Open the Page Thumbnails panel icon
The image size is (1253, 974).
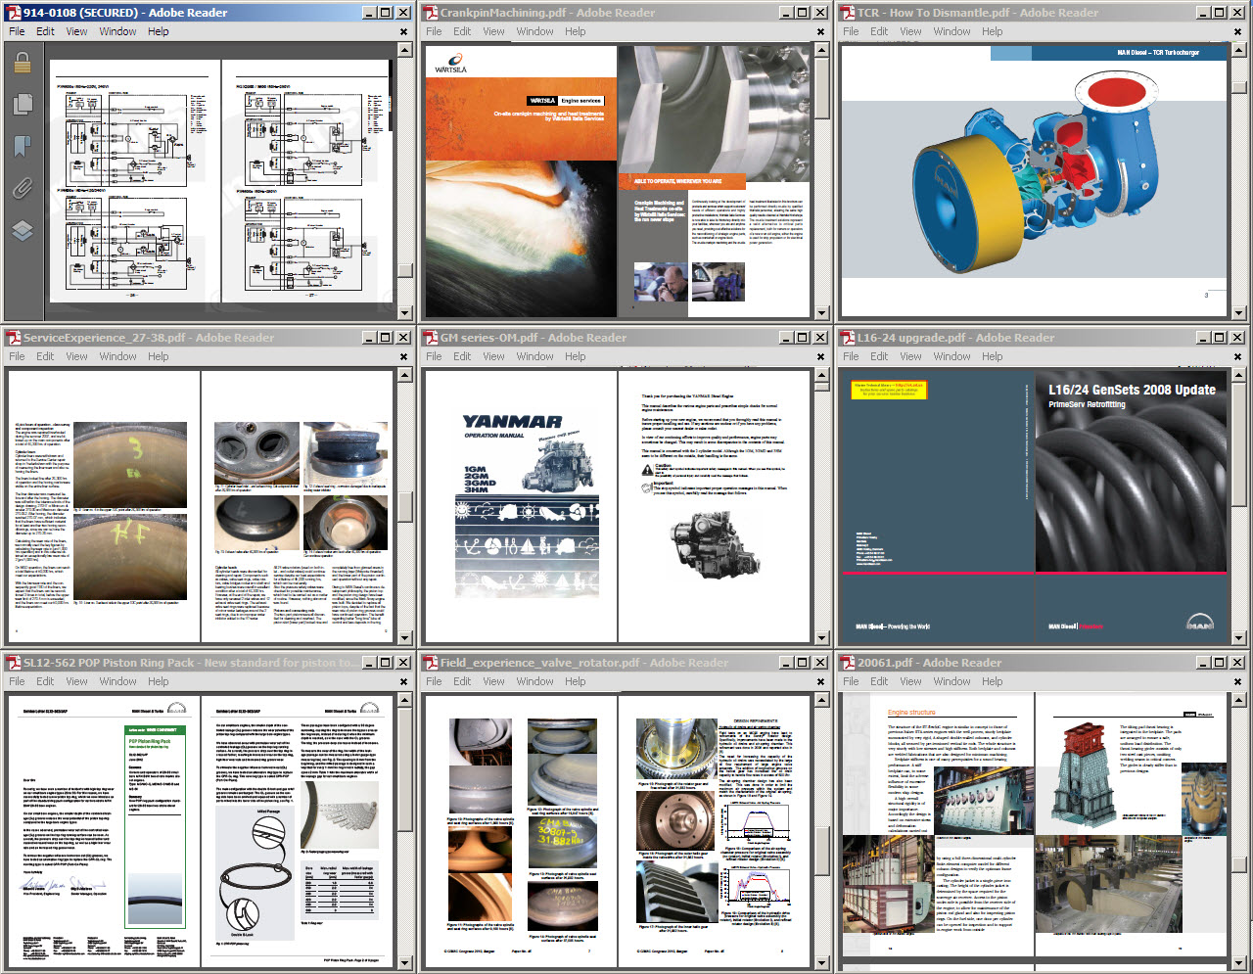[22, 105]
